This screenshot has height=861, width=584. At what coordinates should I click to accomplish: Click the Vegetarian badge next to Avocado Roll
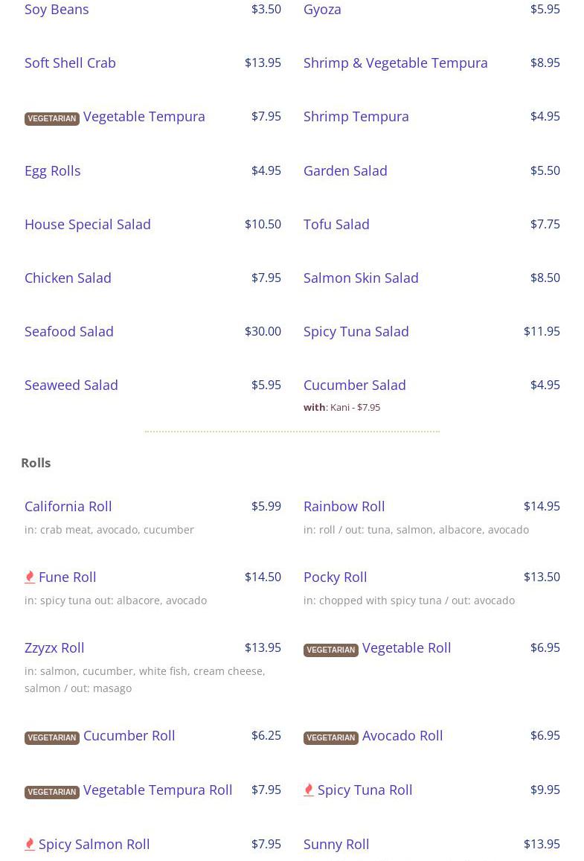[331, 737]
